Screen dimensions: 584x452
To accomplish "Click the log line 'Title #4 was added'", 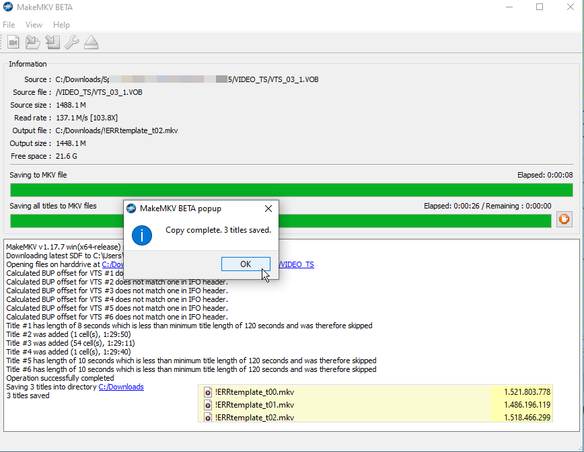I will pyautogui.click(x=69, y=352).
